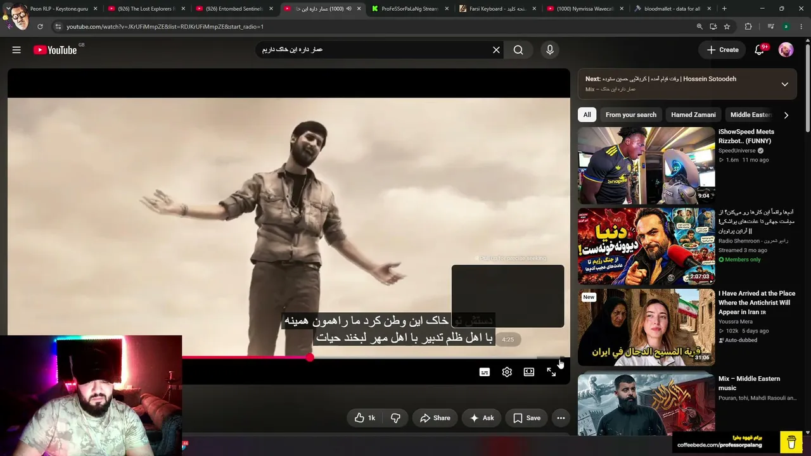The image size is (811, 456).
Task: Open the iShowSpeed Meets Rizzbot thumbnail
Action: (646, 165)
